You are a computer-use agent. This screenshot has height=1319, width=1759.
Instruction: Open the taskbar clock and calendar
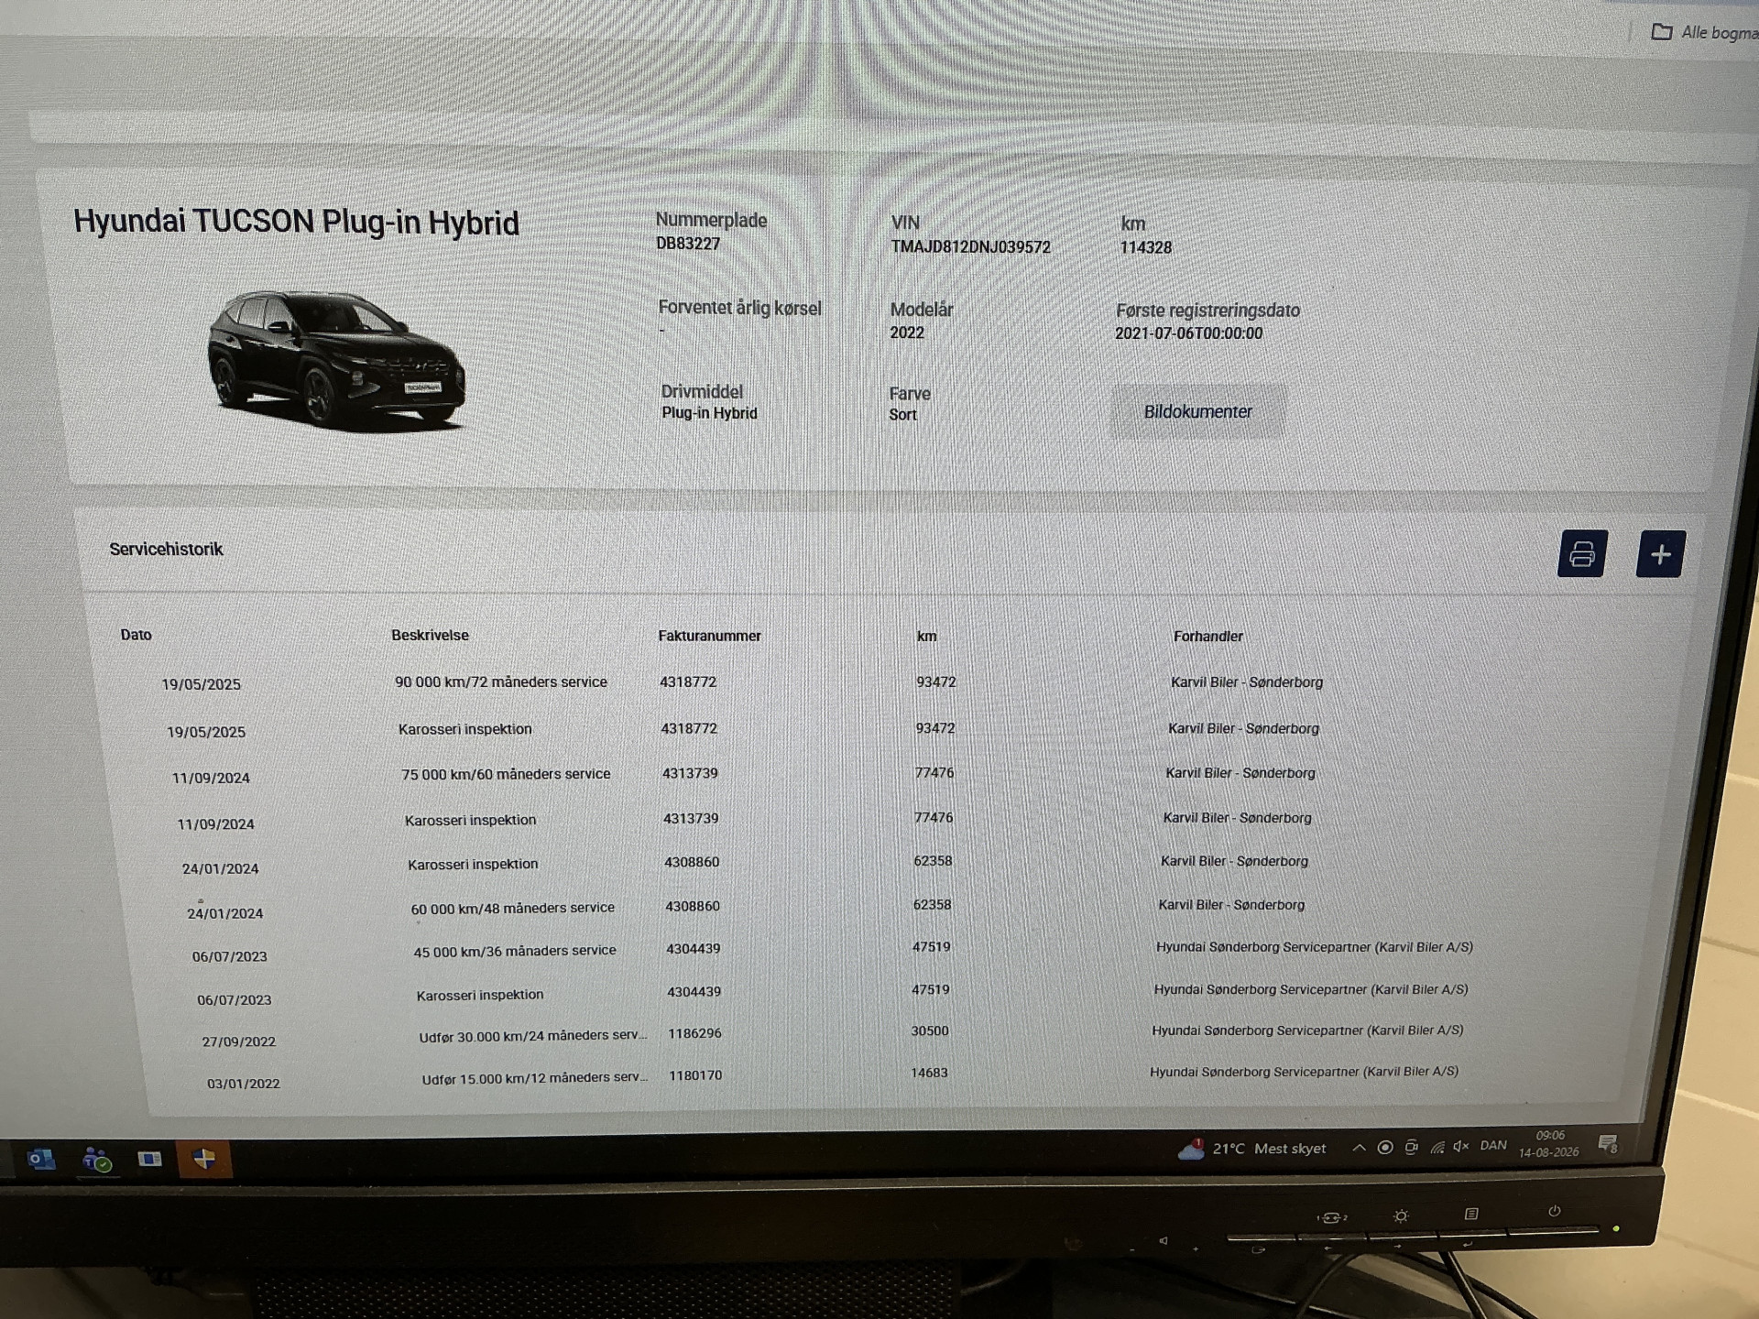[x=1549, y=1144]
